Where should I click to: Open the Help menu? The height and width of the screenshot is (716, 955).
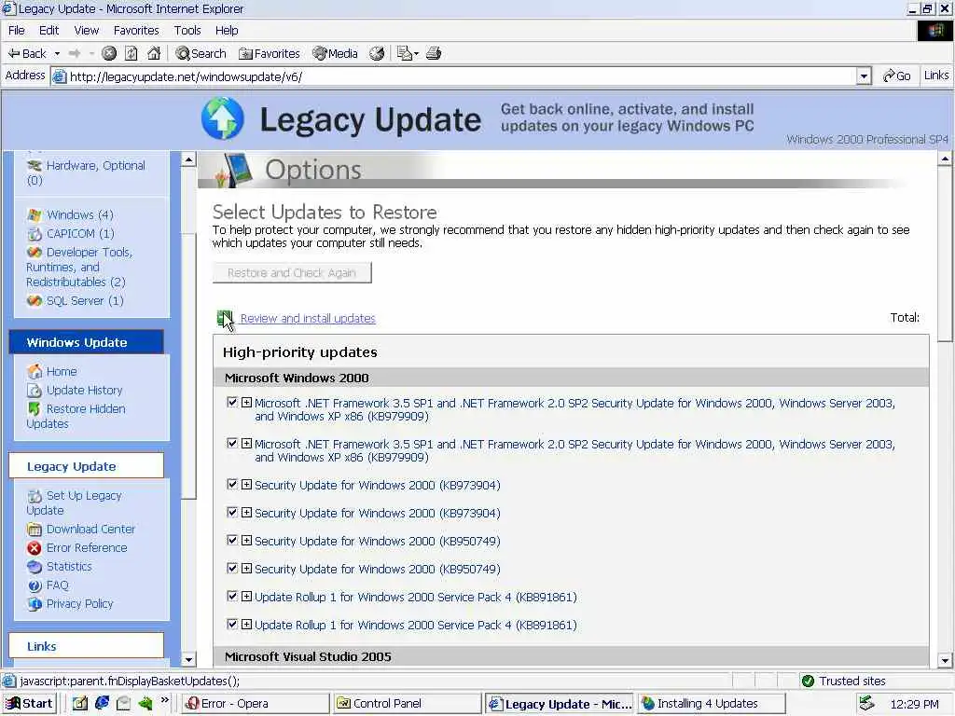pyautogui.click(x=226, y=31)
